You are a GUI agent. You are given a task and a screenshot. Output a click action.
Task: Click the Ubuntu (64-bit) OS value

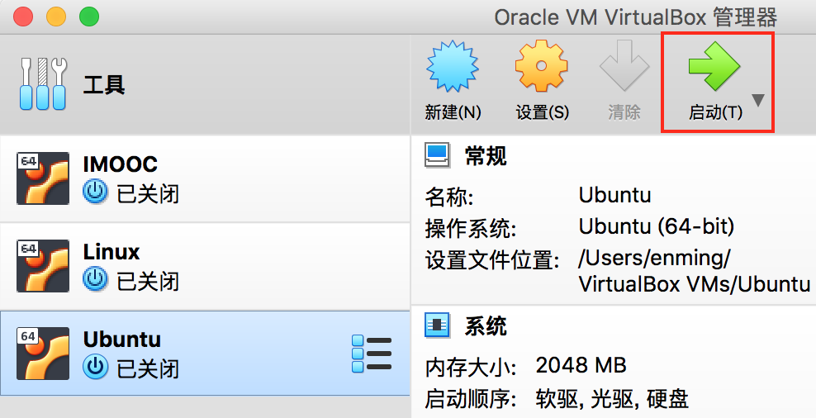coord(657,227)
